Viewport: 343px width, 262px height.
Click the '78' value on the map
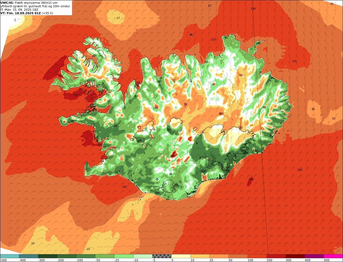tap(185, 104)
